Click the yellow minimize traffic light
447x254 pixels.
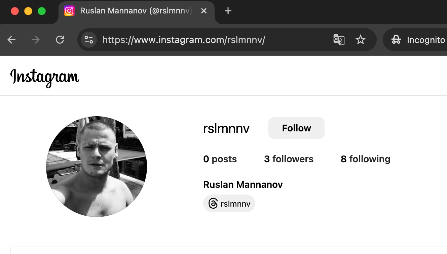pyautogui.click(x=28, y=11)
